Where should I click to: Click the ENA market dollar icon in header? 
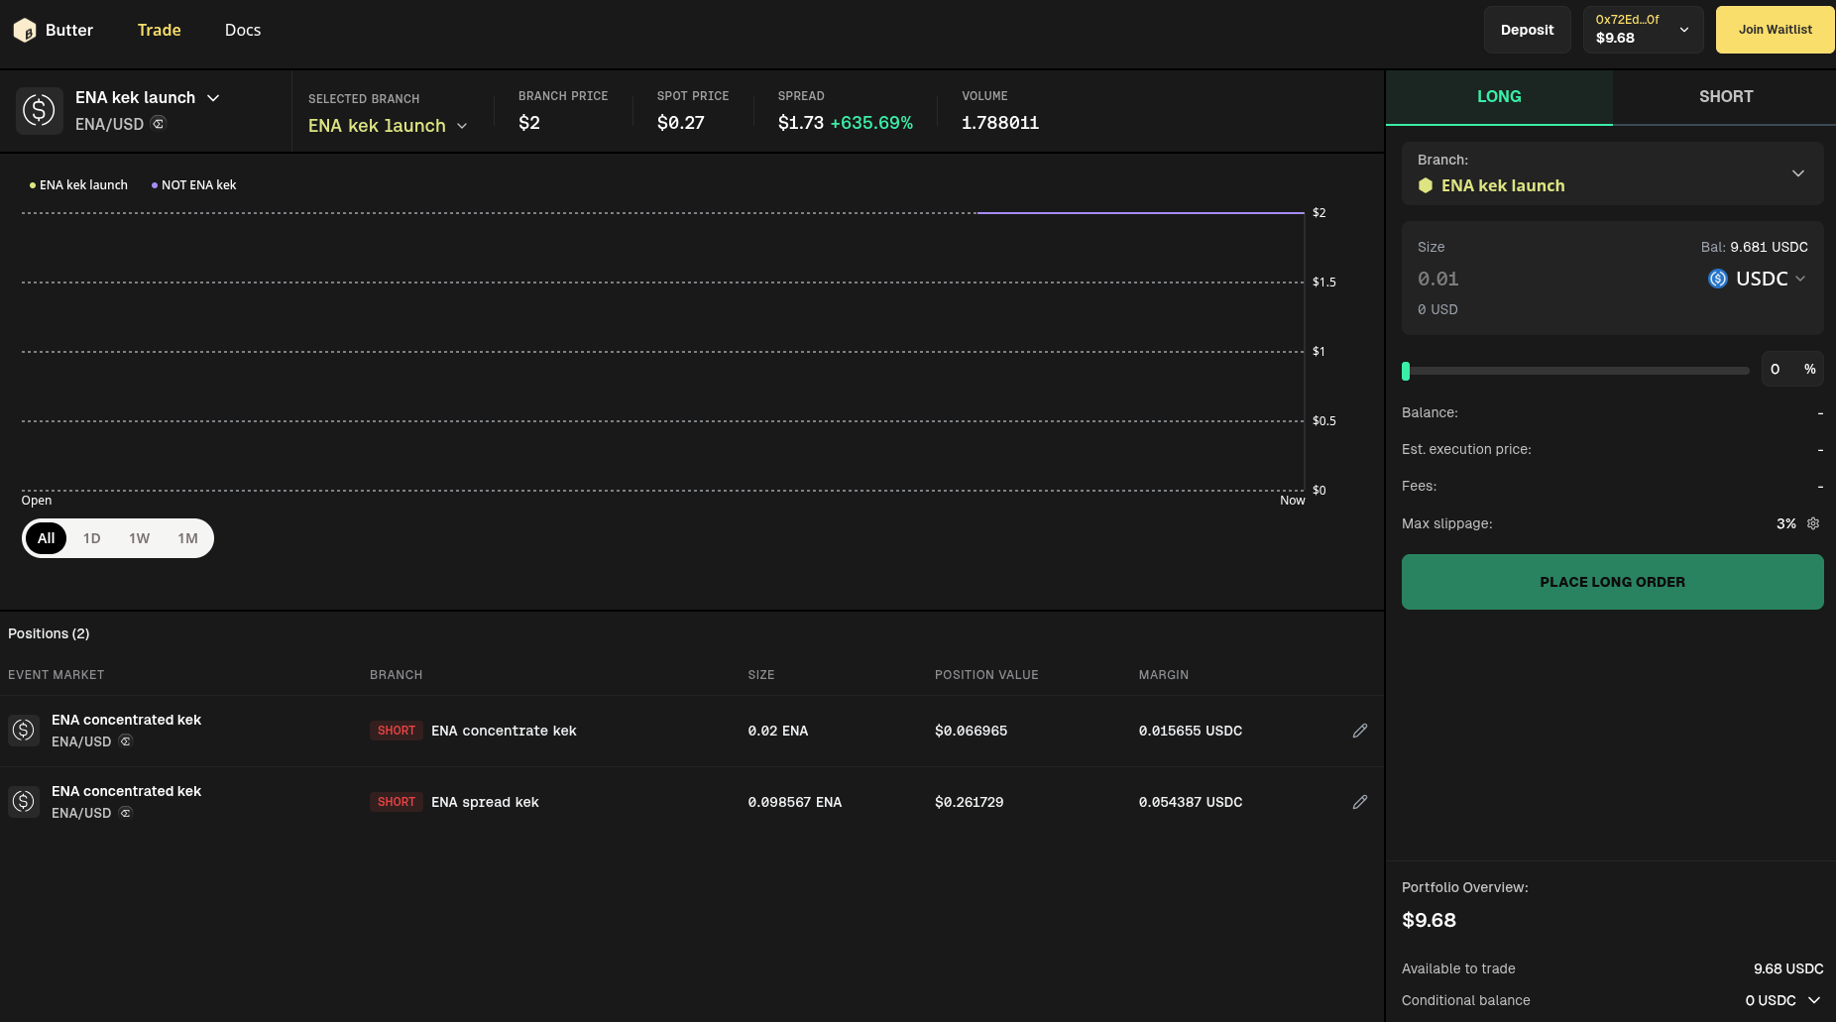(x=40, y=110)
